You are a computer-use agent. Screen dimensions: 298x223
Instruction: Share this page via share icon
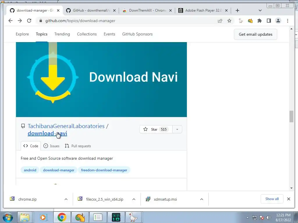[x=220, y=21]
